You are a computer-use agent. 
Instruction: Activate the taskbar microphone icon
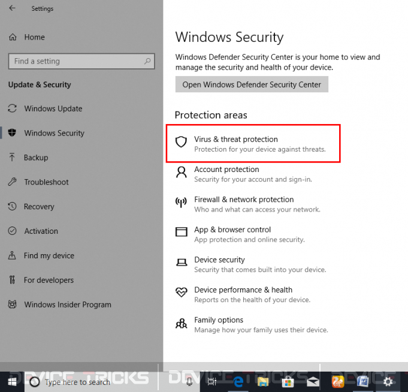coord(189,382)
